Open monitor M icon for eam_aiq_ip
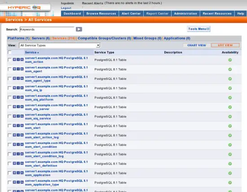Screen dimensions: 247x192 pos(14,88)
